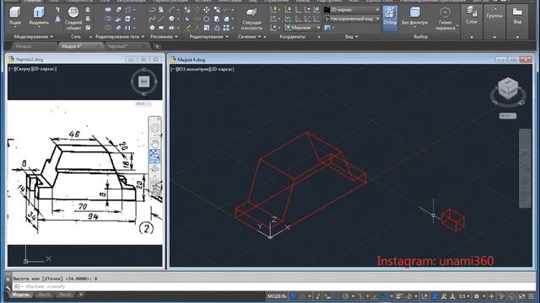Click the polygon tool in Drawing panel
The image size is (540, 303).
152,28
